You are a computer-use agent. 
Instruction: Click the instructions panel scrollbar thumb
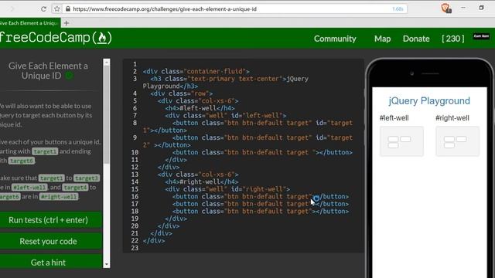[107, 115]
